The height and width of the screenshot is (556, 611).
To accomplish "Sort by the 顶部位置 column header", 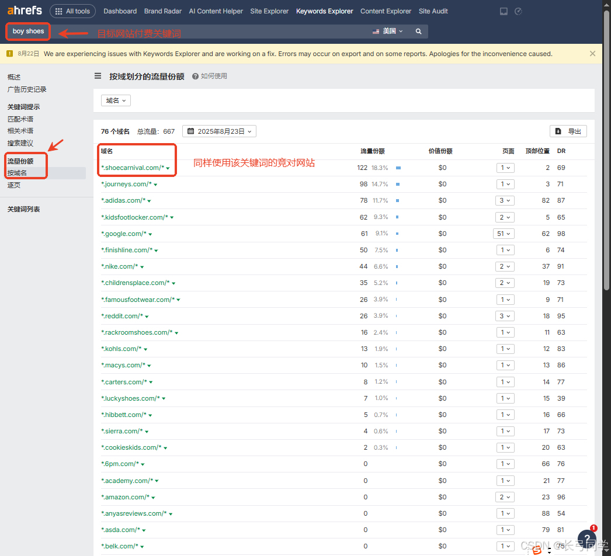I will click(537, 151).
